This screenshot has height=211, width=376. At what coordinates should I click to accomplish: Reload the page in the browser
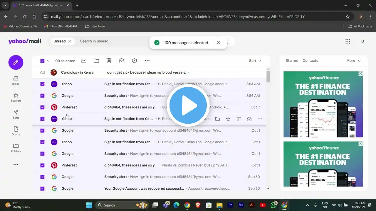pos(25,17)
